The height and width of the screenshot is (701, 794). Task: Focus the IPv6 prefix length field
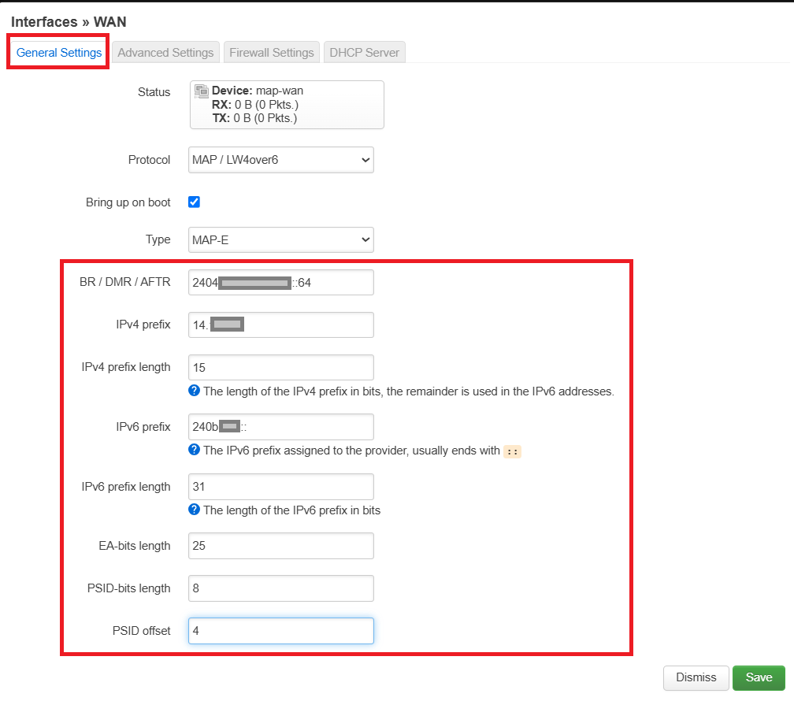(x=280, y=487)
